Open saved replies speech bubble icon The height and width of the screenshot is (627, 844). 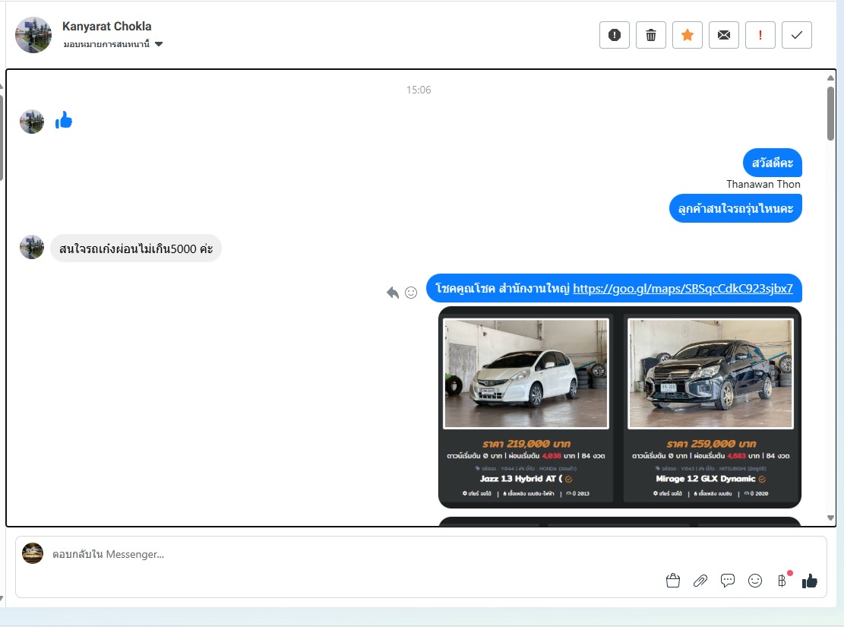(728, 581)
